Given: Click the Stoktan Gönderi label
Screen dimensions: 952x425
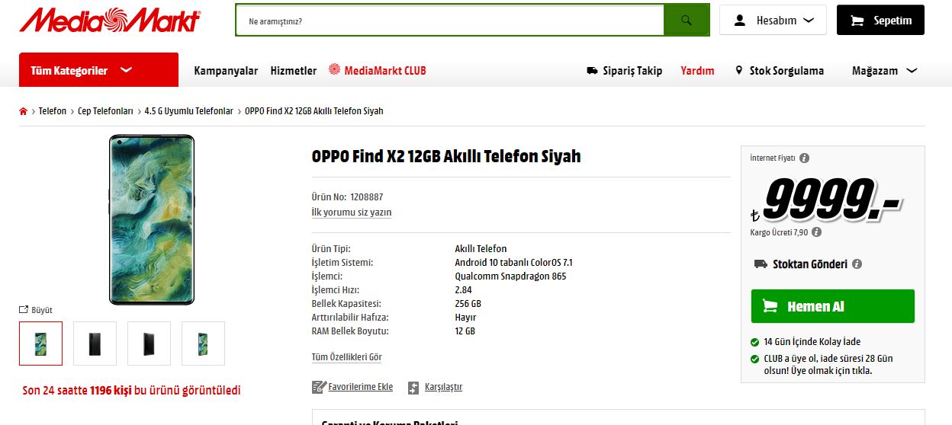Looking at the screenshot, I should click(810, 264).
